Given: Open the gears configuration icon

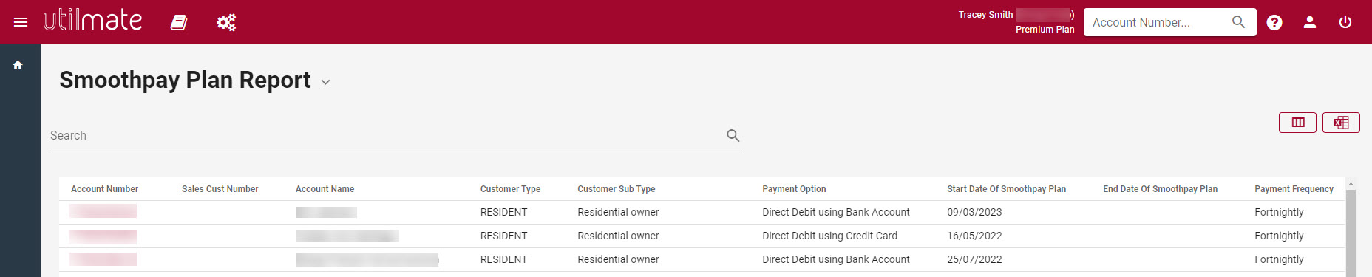Looking at the screenshot, I should coord(226,22).
